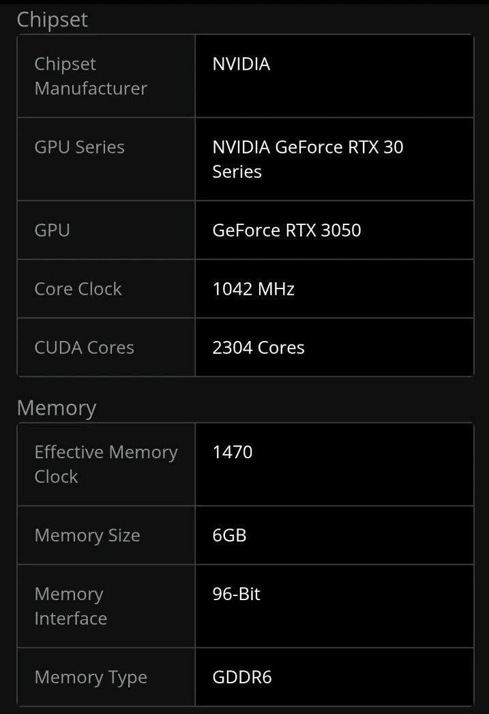Select the Chipset Manufacturer label cell
This screenshot has width=489, height=714.
click(91, 76)
